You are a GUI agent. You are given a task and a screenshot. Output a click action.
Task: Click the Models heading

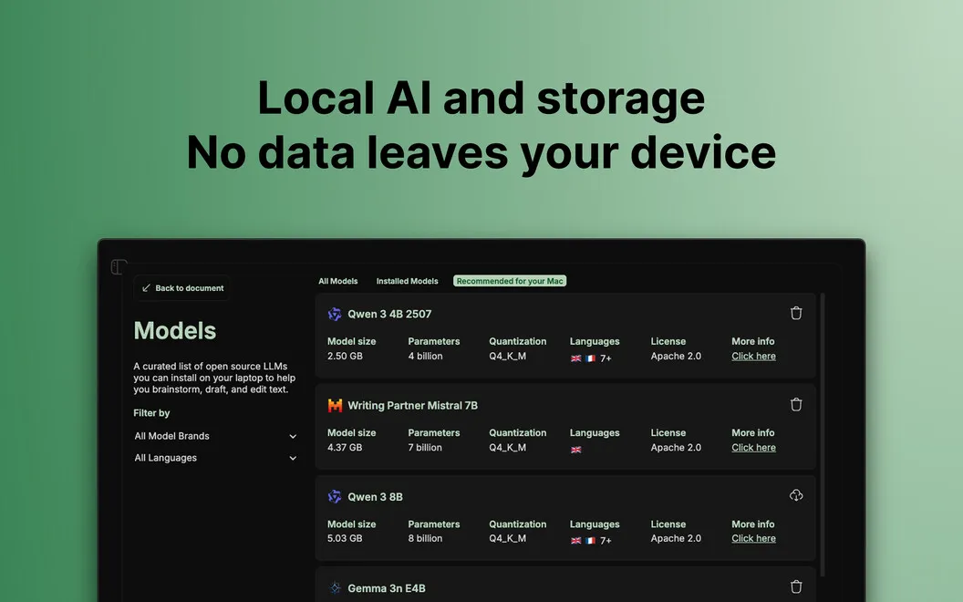coord(175,330)
